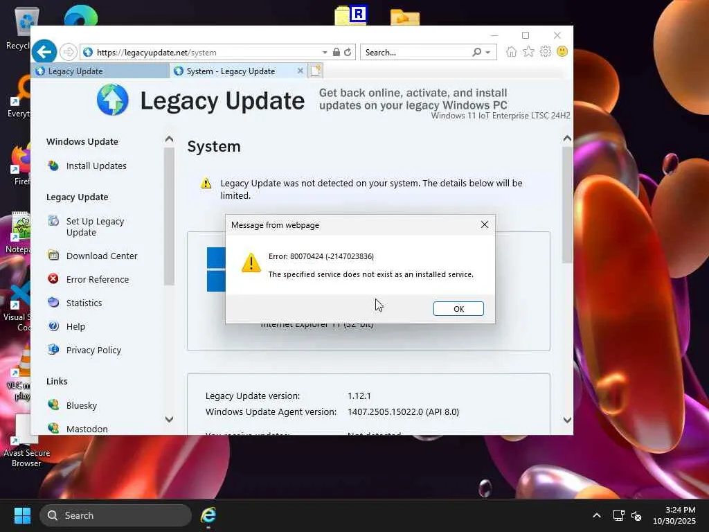The height and width of the screenshot is (532, 709).
Task: Open Set Up Legacy Update link
Action: click(x=95, y=227)
